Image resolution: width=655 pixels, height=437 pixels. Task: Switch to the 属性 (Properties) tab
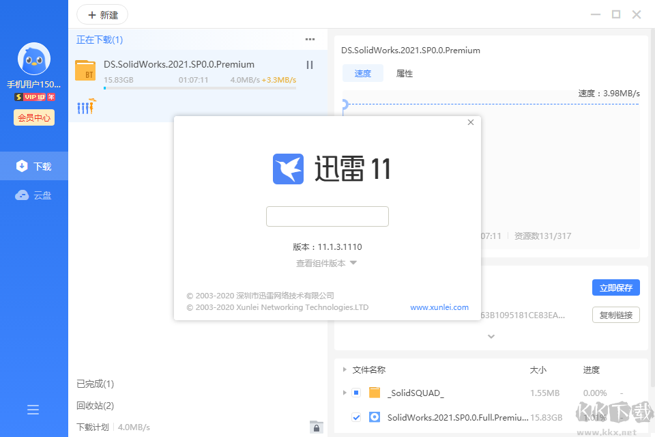click(404, 73)
